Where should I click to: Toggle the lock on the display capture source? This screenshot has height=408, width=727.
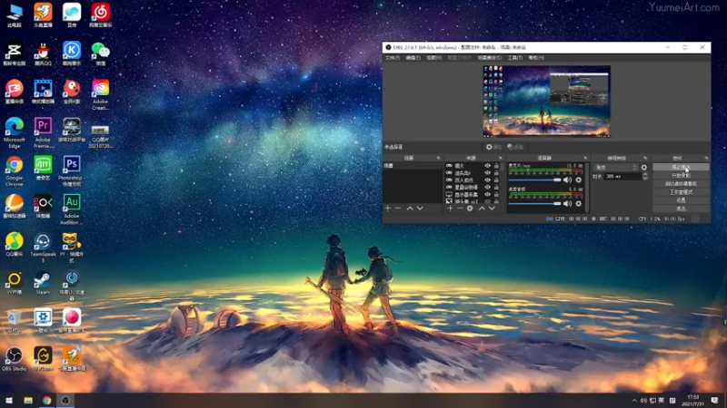click(x=496, y=195)
